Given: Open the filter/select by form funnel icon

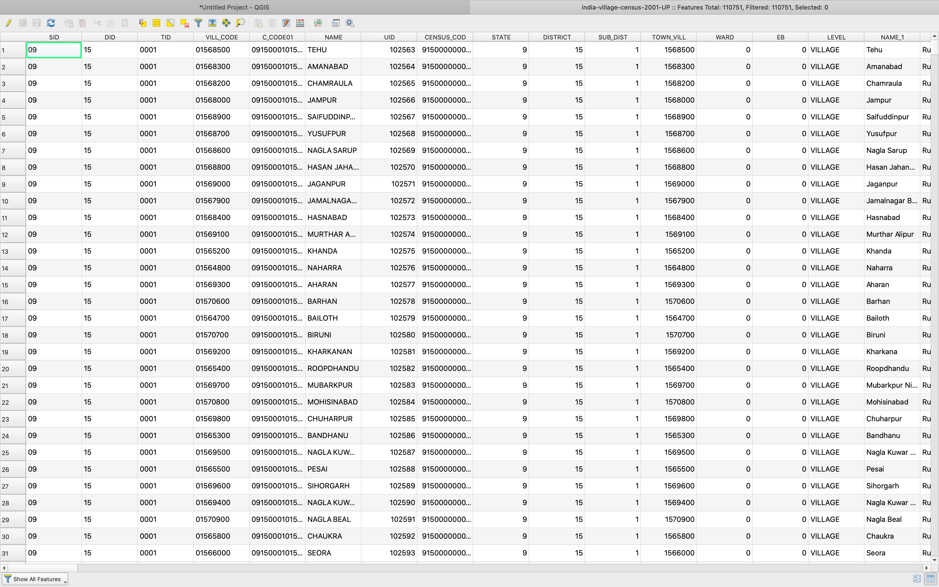Looking at the screenshot, I should coord(198,23).
